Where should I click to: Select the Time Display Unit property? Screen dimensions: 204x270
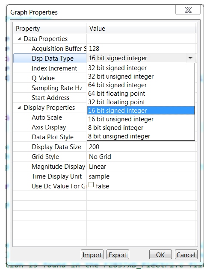56,176
